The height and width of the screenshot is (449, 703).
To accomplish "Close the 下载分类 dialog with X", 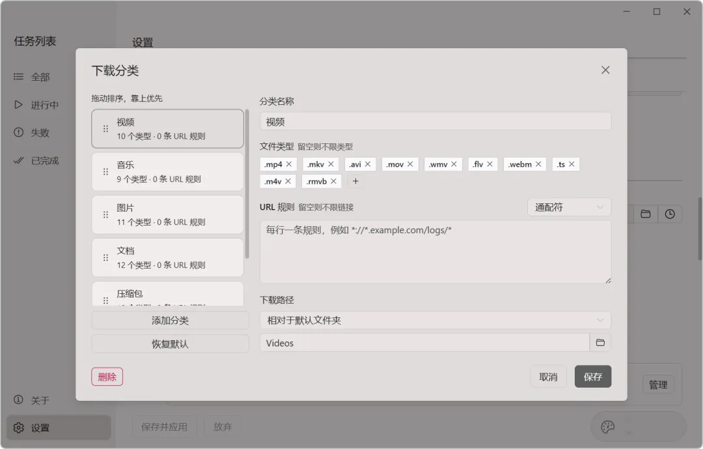I will tap(605, 70).
